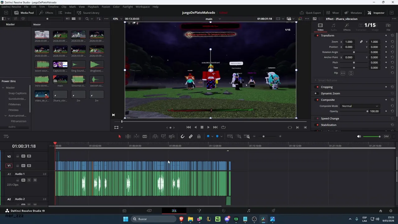Switch to Inspector Effects tab

347,27
